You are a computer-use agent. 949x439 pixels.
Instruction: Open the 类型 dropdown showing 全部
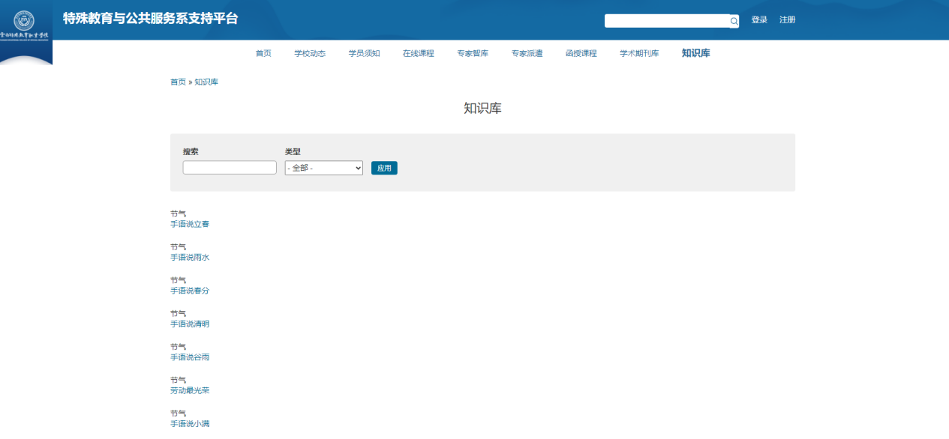pos(323,168)
